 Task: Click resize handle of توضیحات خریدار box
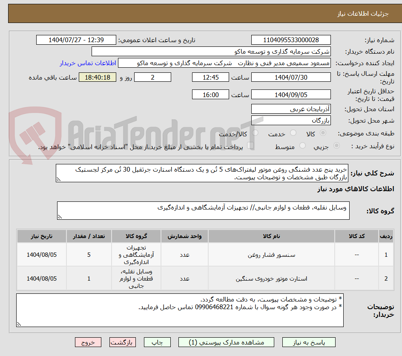pos(19,324)
